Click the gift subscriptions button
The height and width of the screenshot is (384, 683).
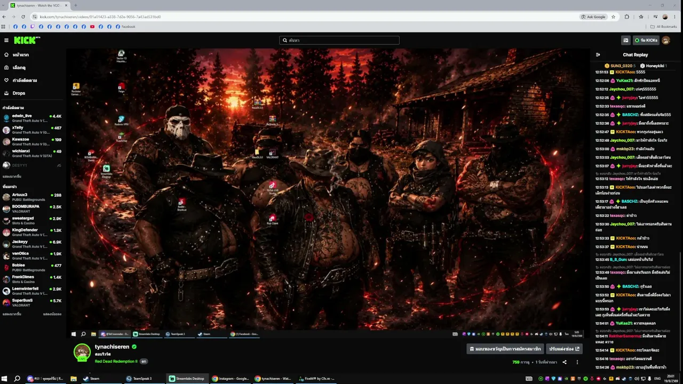(505, 349)
